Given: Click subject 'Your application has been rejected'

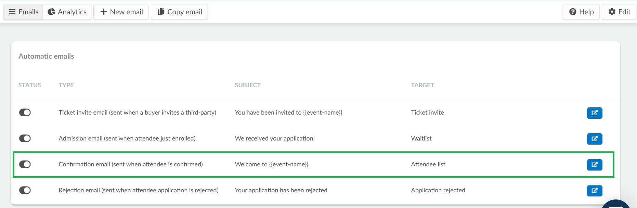Looking at the screenshot, I should 281,190.
